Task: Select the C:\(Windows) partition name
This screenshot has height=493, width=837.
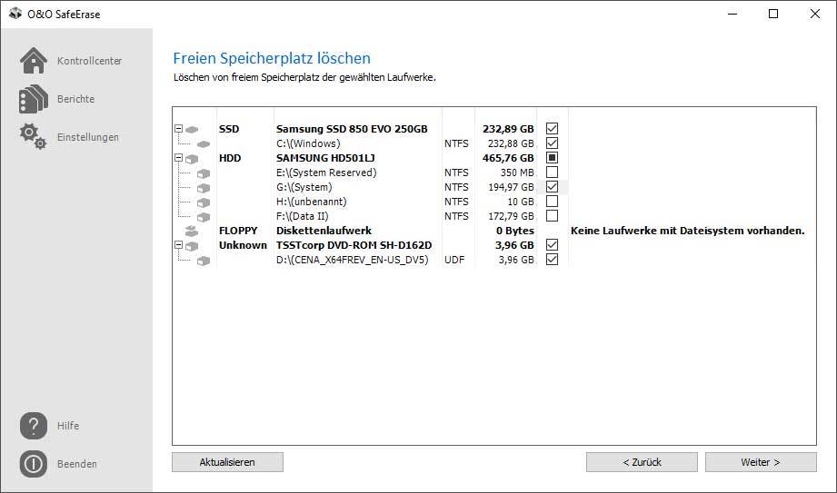Action: point(308,143)
